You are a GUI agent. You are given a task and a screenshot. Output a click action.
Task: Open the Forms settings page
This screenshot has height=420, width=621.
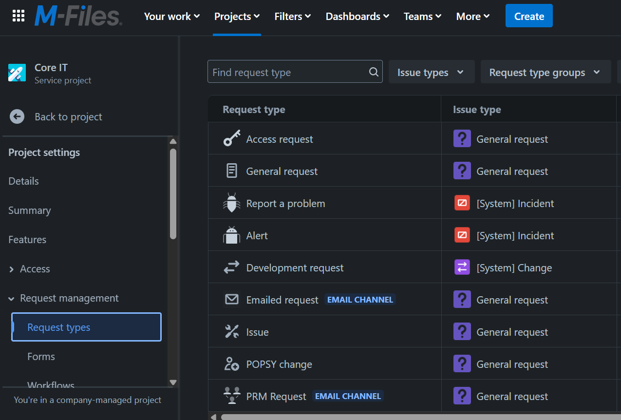click(41, 357)
